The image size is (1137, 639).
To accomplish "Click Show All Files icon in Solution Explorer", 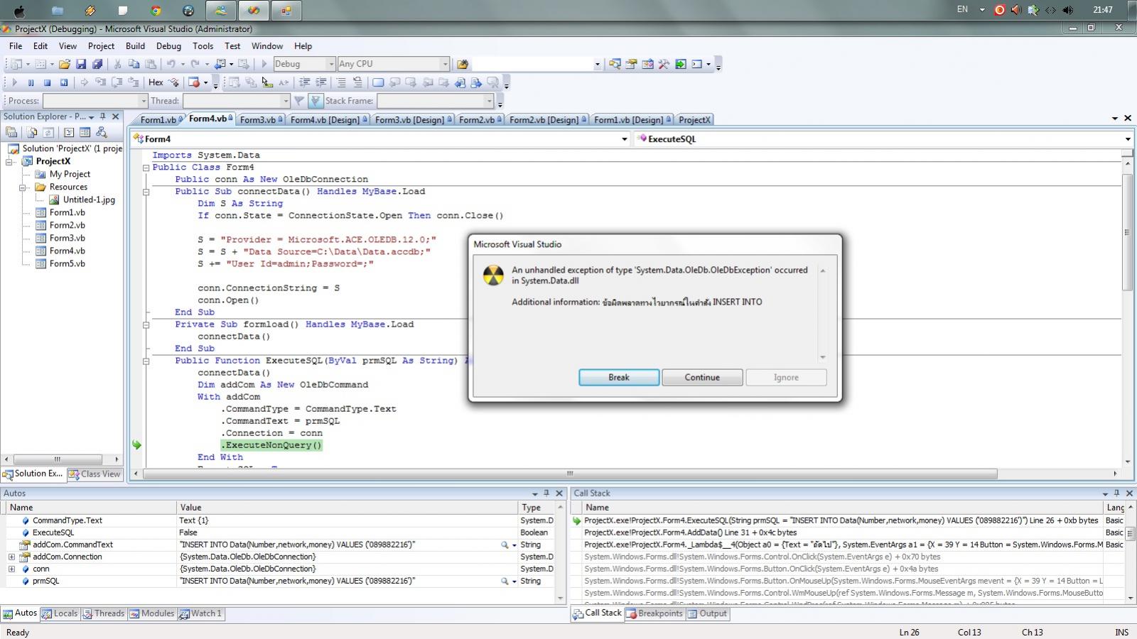I will coord(32,132).
